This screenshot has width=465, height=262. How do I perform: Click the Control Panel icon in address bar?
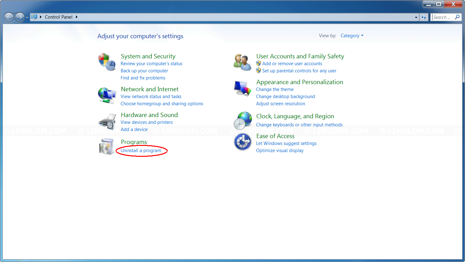click(34, 17)
